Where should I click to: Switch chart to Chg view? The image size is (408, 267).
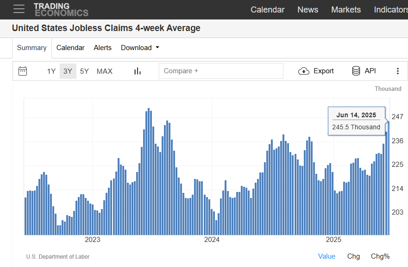tap(353, 256)
